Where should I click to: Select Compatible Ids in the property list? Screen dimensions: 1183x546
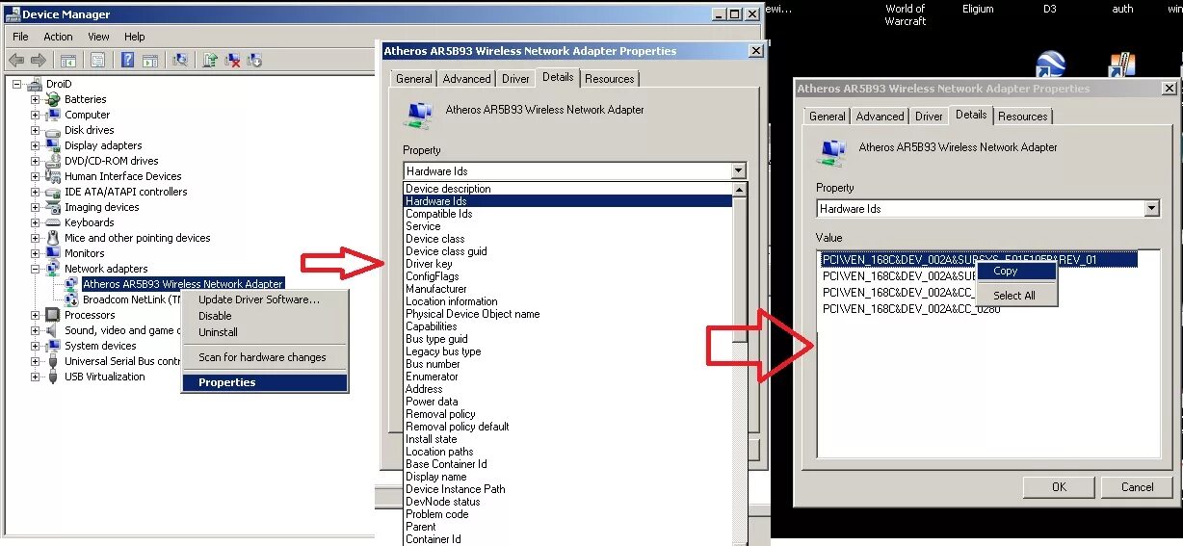tap(568, 214)
